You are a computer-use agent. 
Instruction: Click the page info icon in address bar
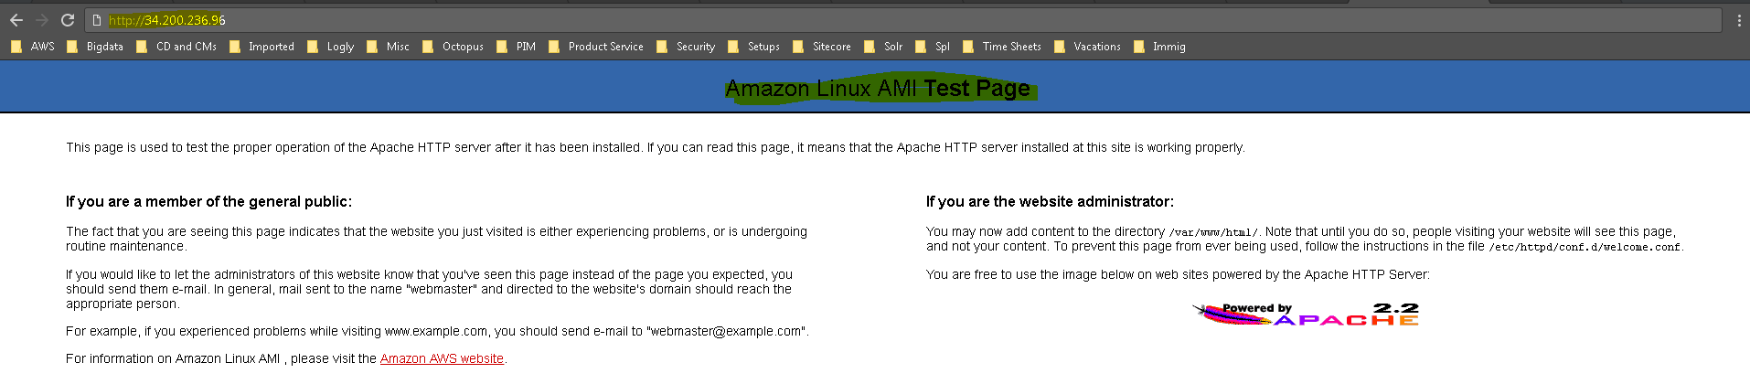point(97,20)
